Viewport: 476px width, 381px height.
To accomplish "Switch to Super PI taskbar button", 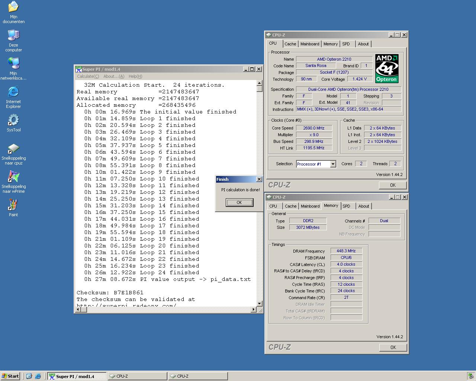I will pyautogui.click(x=77, y=376).
